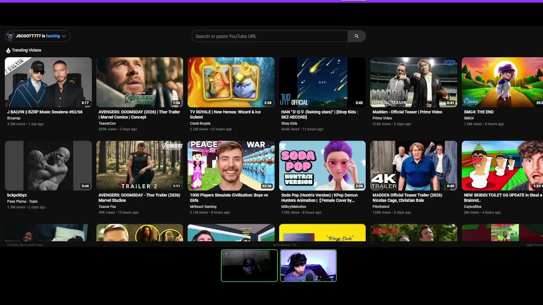The height and width of the screenshot is (305, 543).
Task: Click '3.3M views • 1 day ago' text
Action: pyautogui.click(x=25, y=124)
